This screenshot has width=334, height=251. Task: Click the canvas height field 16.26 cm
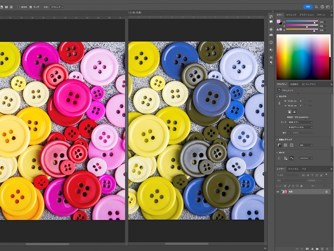click(292, 106)
